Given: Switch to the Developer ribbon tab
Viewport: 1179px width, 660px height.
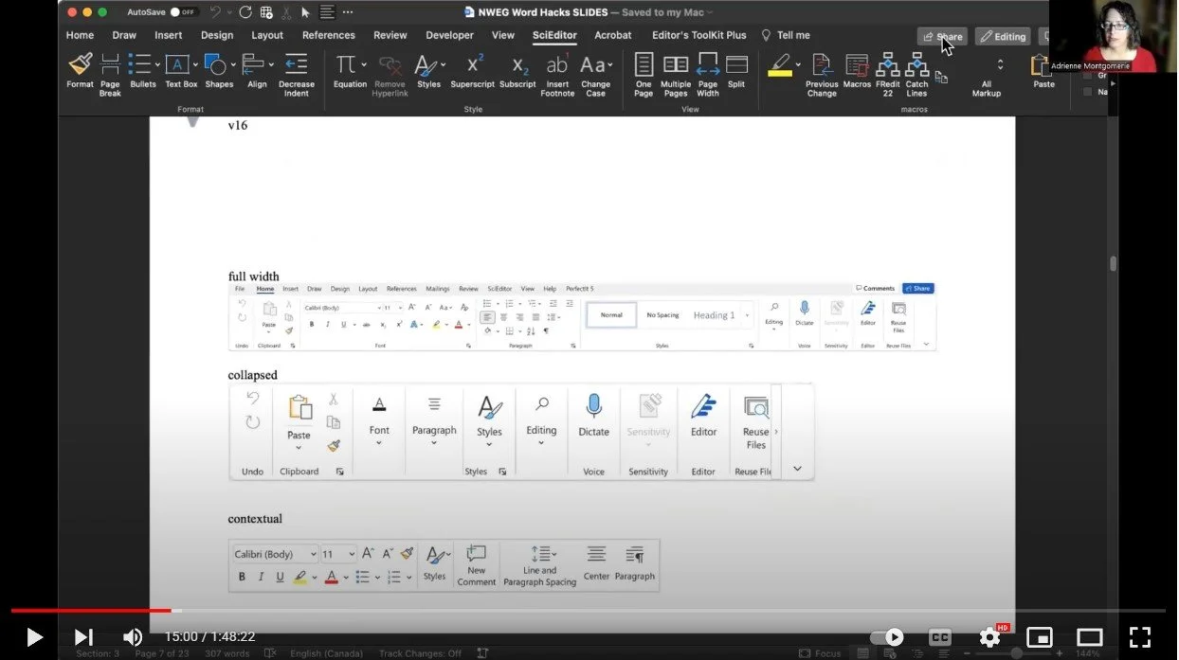Looking at the screenshot, I should pos(449,35).
